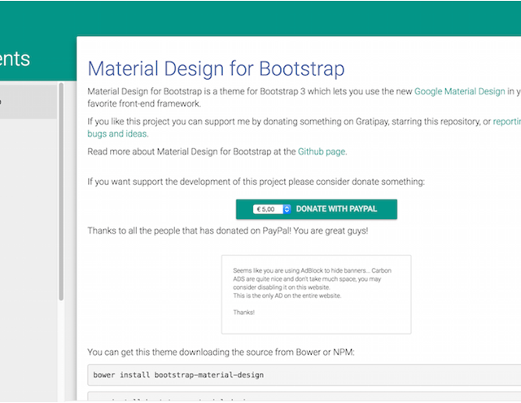Image resolution: width=521 pixels, height=403 pixels.
Task: Click the teal header bar at the top
Action: tap(260, 16)
